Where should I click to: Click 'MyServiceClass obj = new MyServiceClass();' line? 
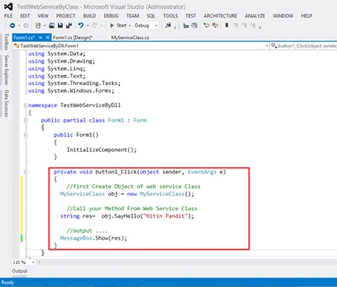point(127,194)
